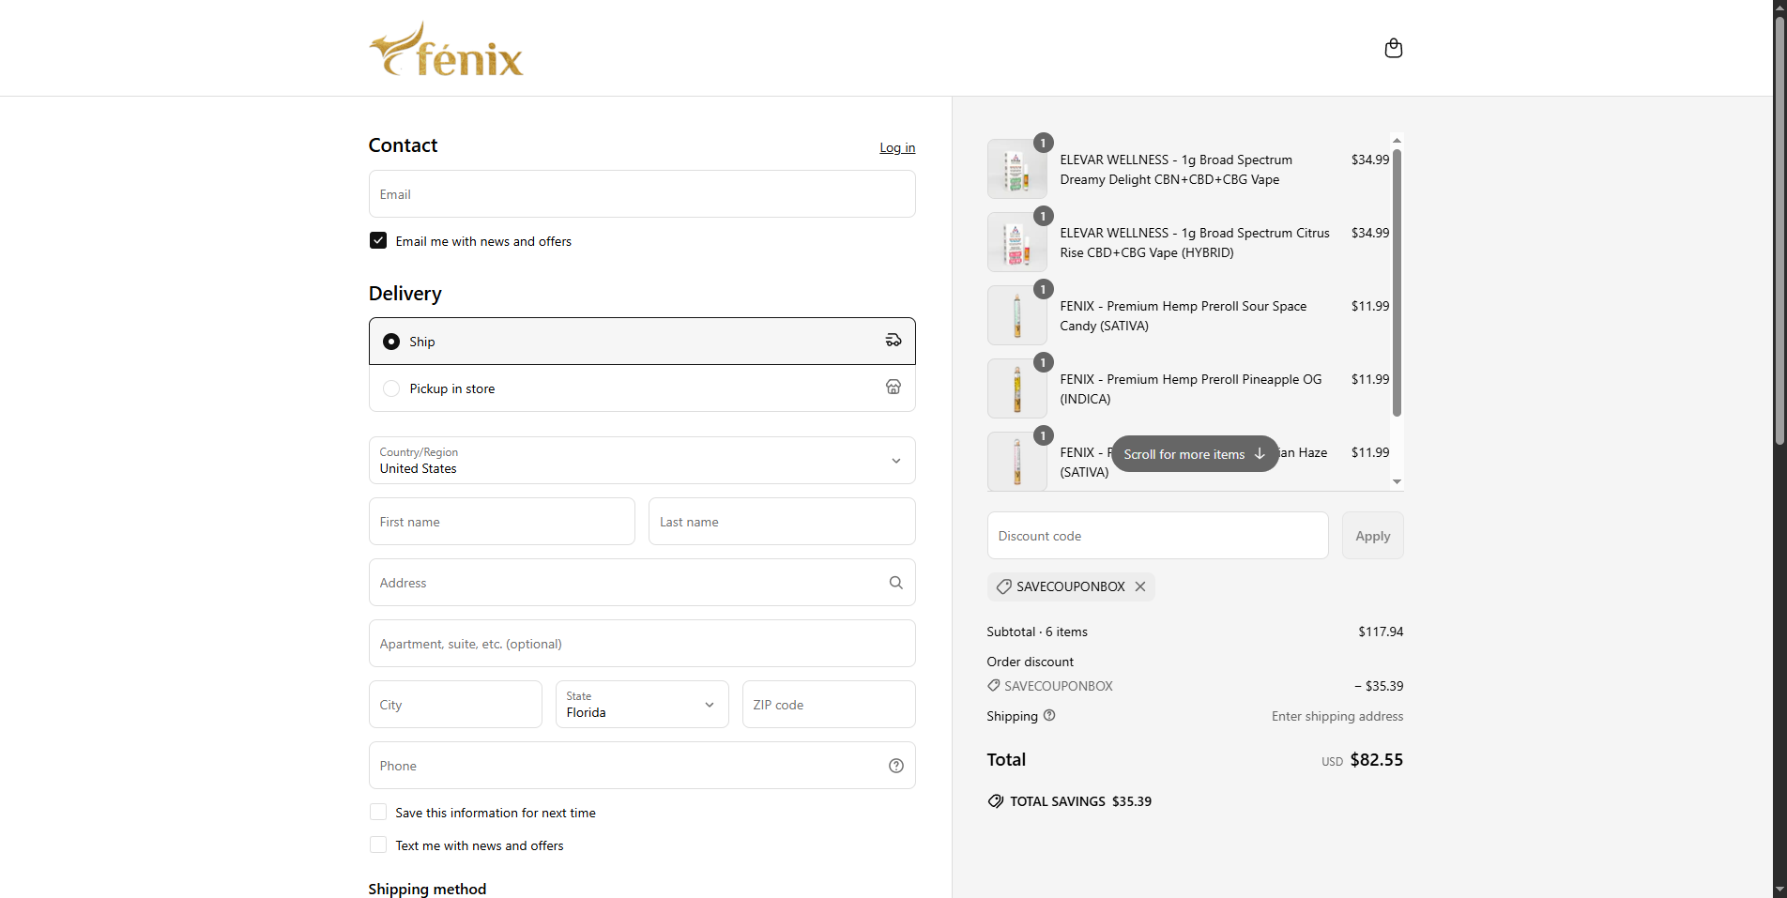Click the delivery truck icon in Ship row
Image resolution: width=1787 pixels, height=898 pixels.
893,341
